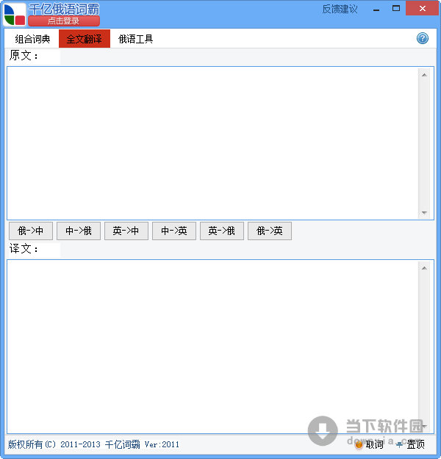Image resolution: width=441 pixels, height=459 pixels.
Task: Open the 反馈建议 feedback link
Action: [x=340, y=9]
